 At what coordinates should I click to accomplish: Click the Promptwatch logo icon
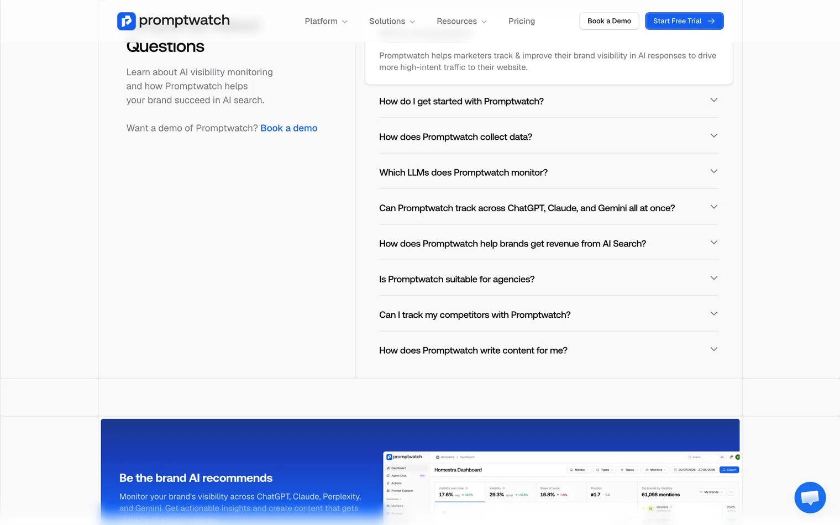[126, 21]
